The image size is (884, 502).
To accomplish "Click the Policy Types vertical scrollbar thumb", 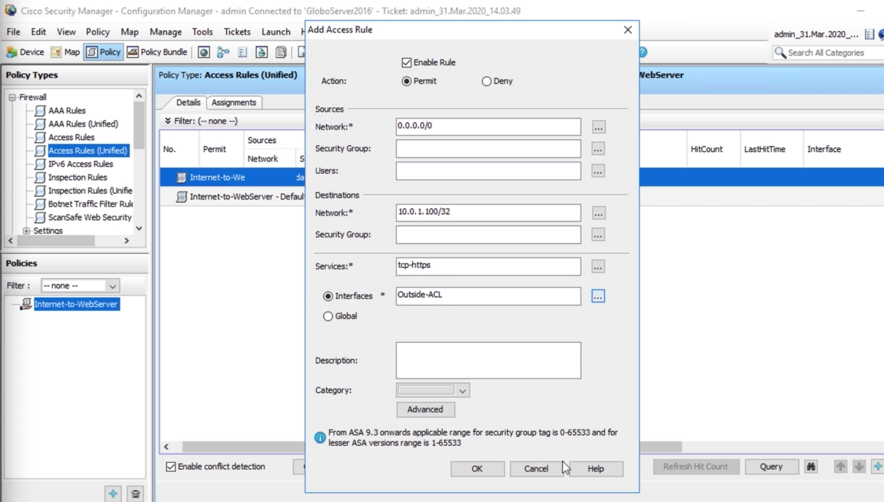I will pyautogui.click(x=139, y=126).
